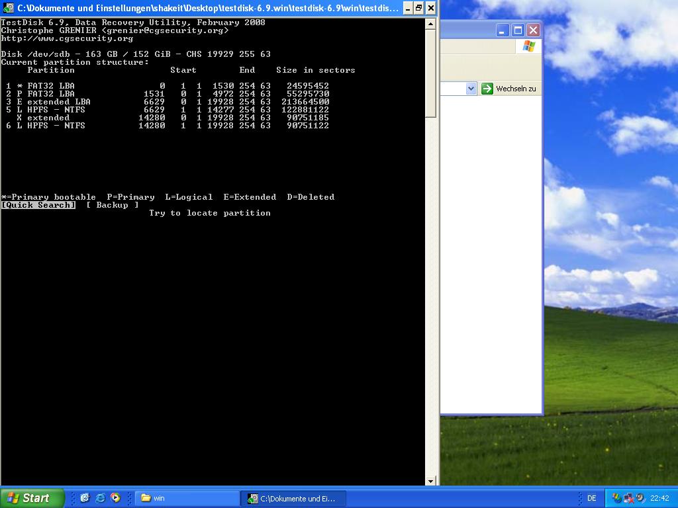Launch Internet Explorer from quick launch
Viewport: 678px width, 508px height.
pos(100,498)
